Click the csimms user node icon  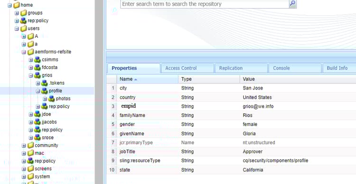[37, 60]
